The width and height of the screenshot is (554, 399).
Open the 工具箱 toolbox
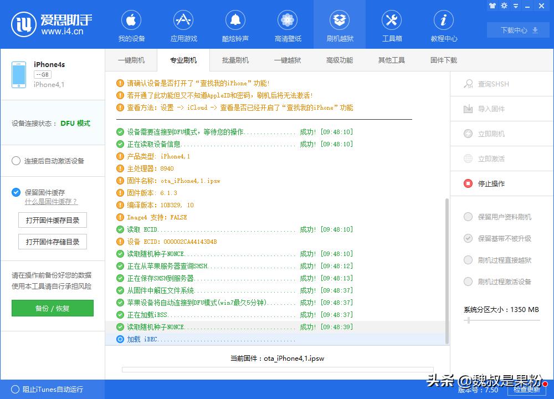point(392,25)
